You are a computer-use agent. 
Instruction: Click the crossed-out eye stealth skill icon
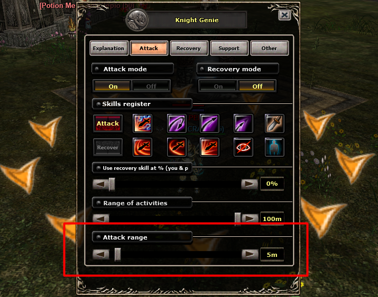[243, 147]
